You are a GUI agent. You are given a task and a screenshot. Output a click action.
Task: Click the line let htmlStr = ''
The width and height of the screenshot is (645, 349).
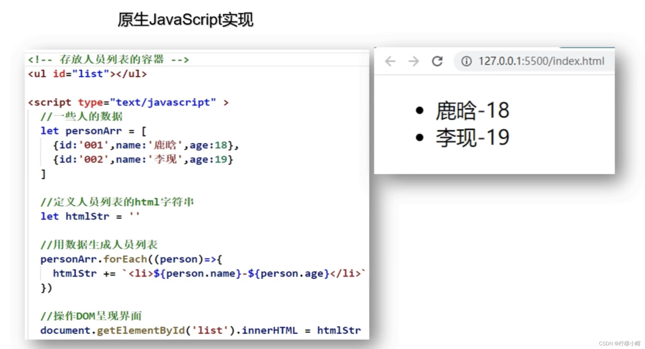[90, 216]
